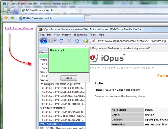Click the iOpus logo image
This screenshot has width=168, height=129.
pos(108,58)
